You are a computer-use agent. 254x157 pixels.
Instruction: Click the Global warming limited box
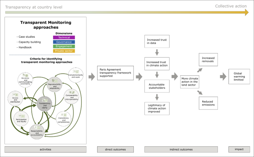point(239,76)
